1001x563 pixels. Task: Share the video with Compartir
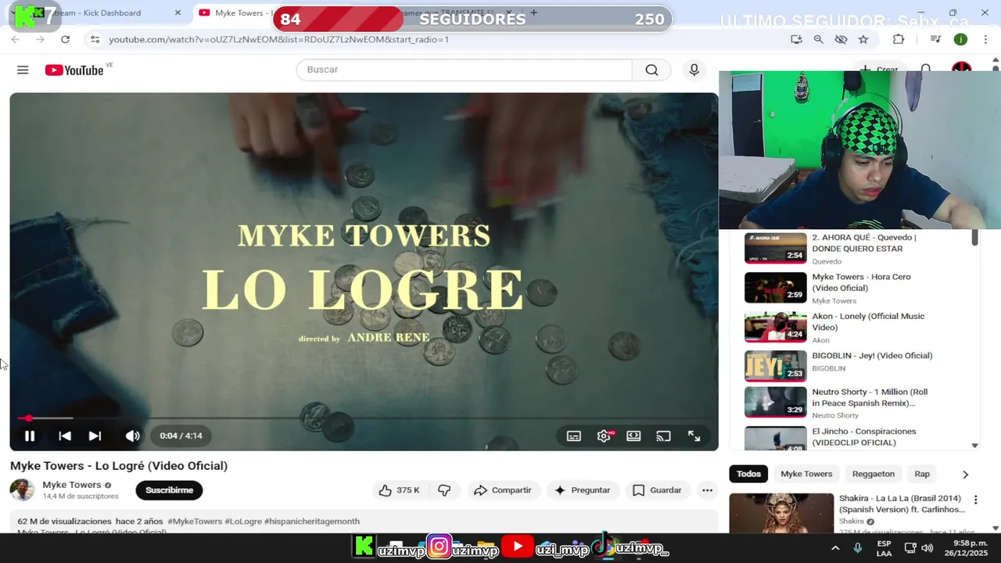503,490
